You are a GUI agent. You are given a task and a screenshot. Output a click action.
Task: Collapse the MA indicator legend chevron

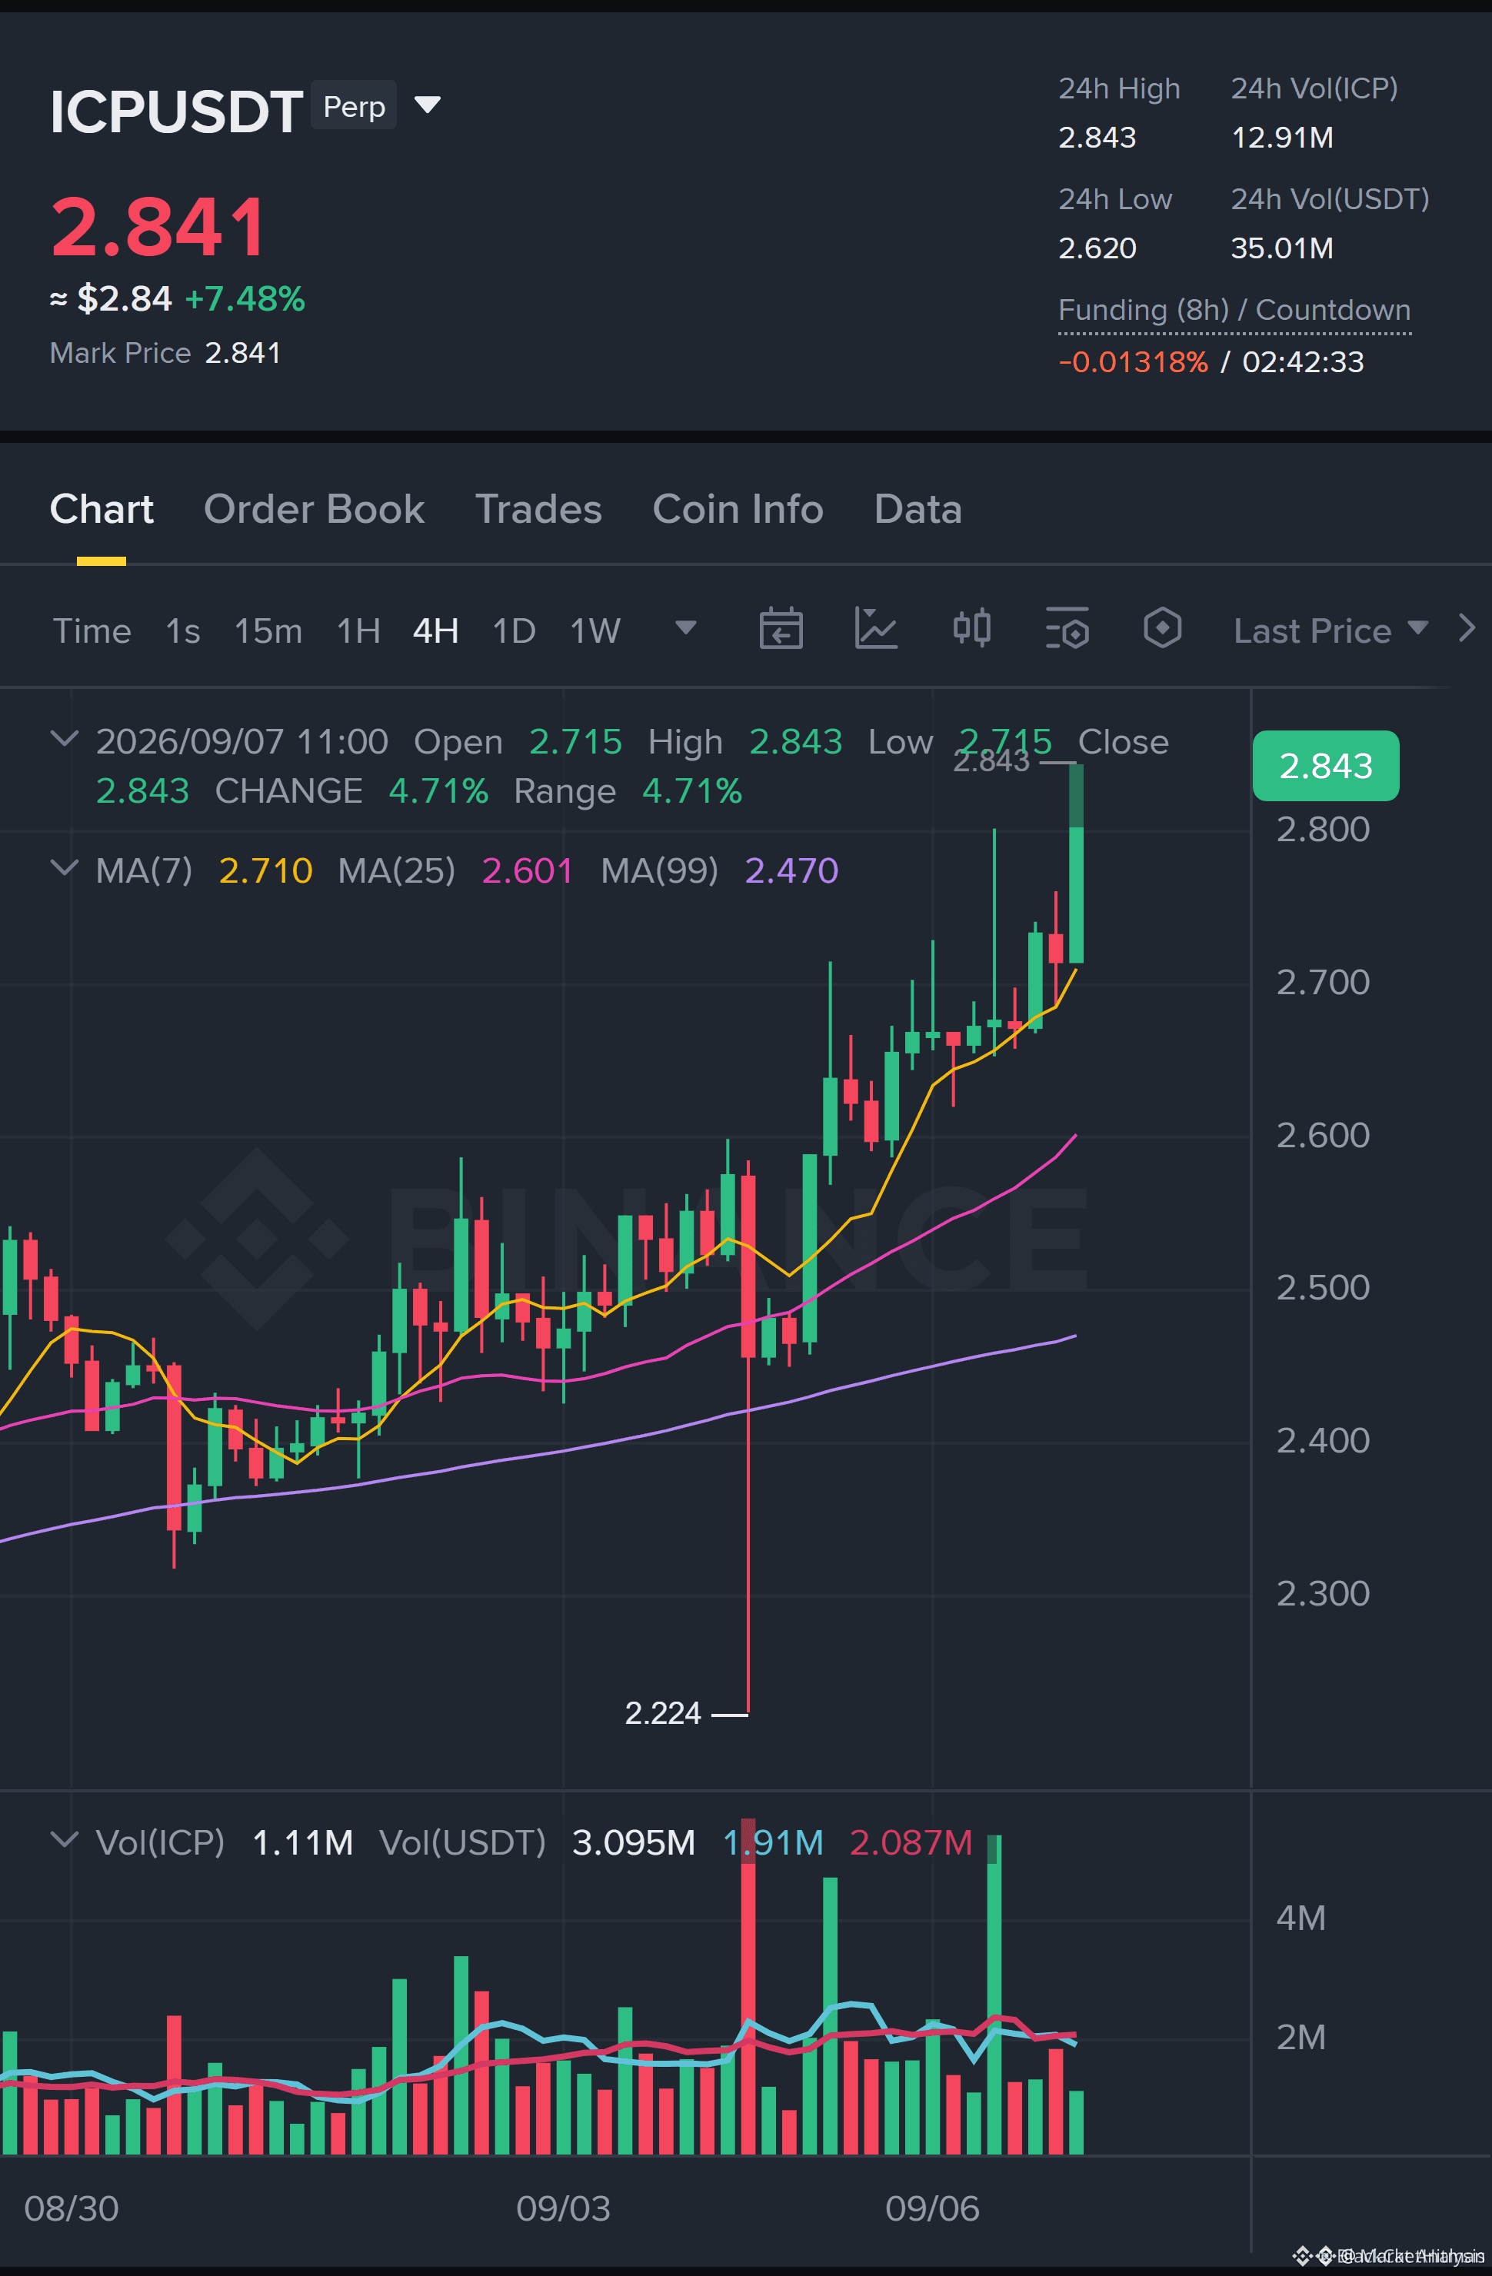click(64, 867)
